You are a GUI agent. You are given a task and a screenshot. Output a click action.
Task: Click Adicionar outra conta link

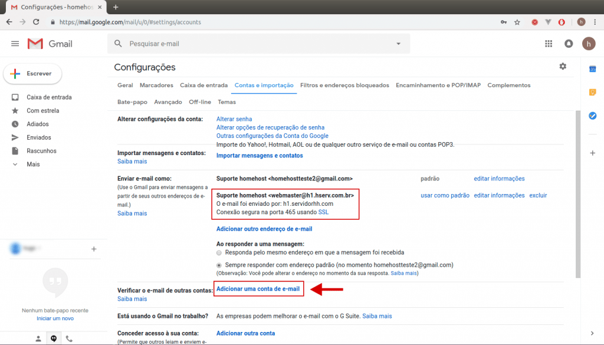click(x=246, y=333)
